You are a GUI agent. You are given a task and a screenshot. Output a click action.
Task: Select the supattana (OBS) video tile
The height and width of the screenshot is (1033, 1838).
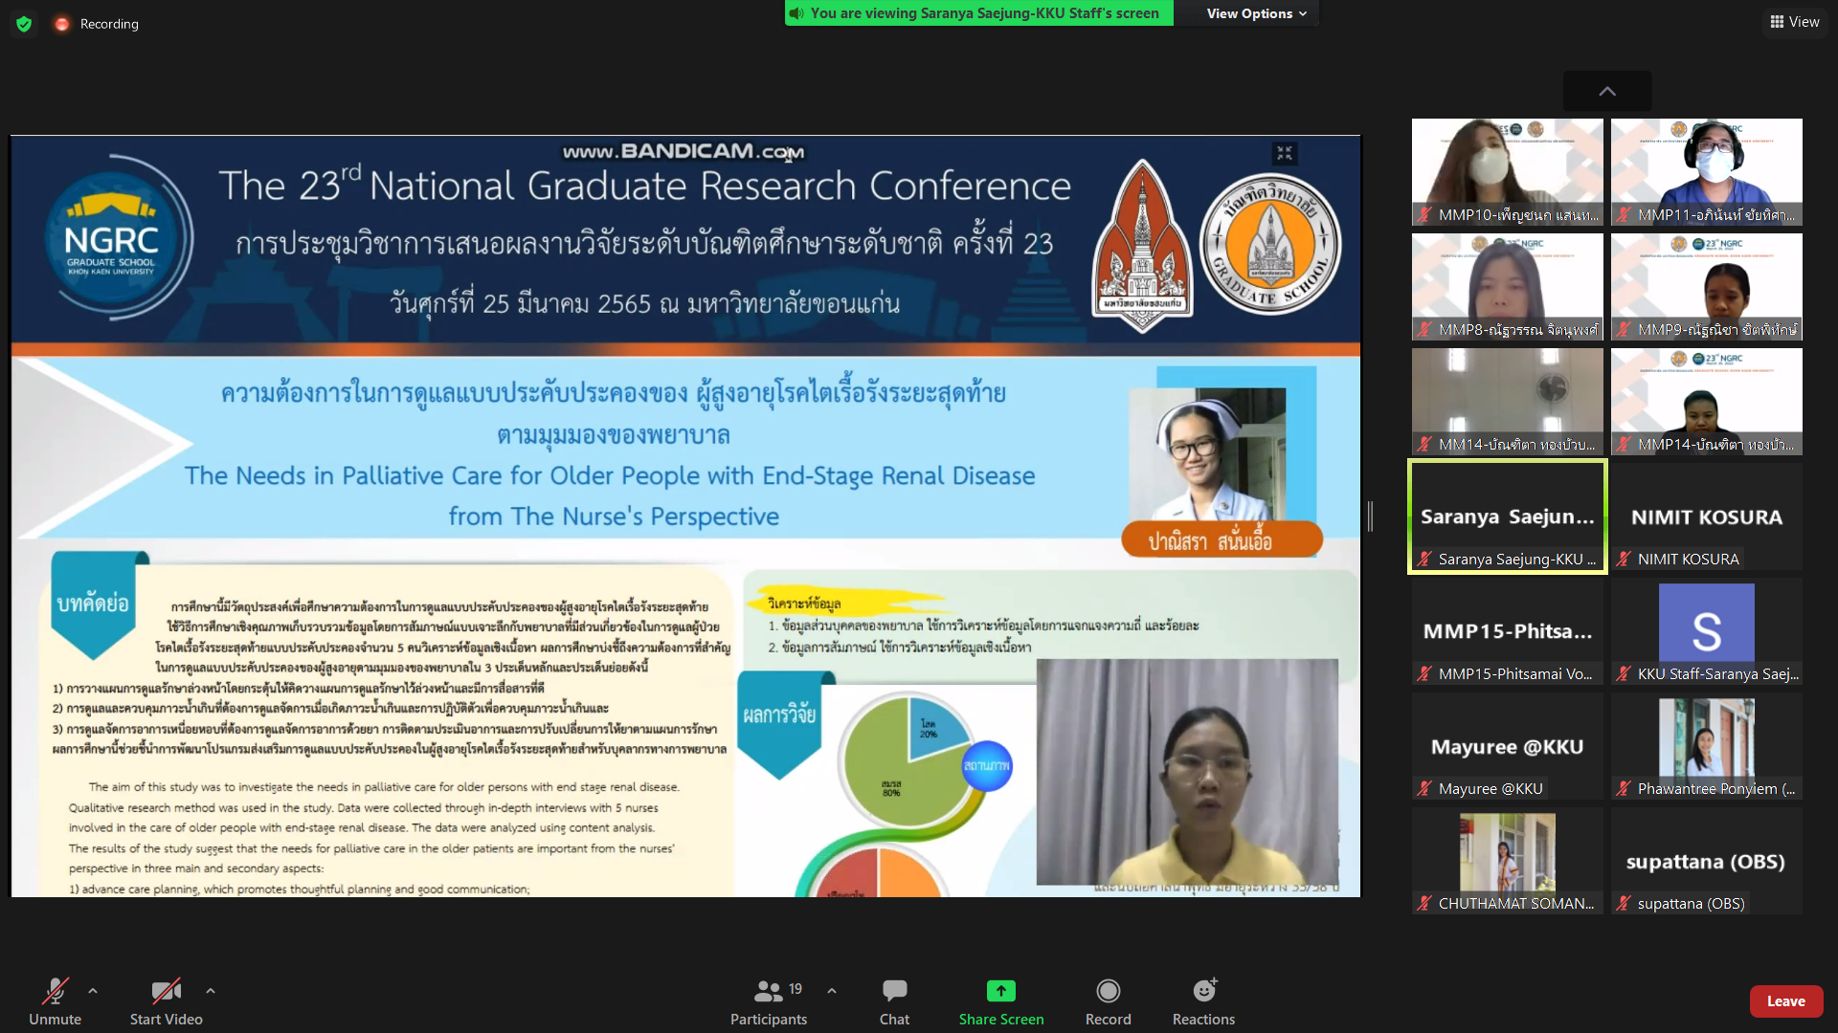(1706, 862)
